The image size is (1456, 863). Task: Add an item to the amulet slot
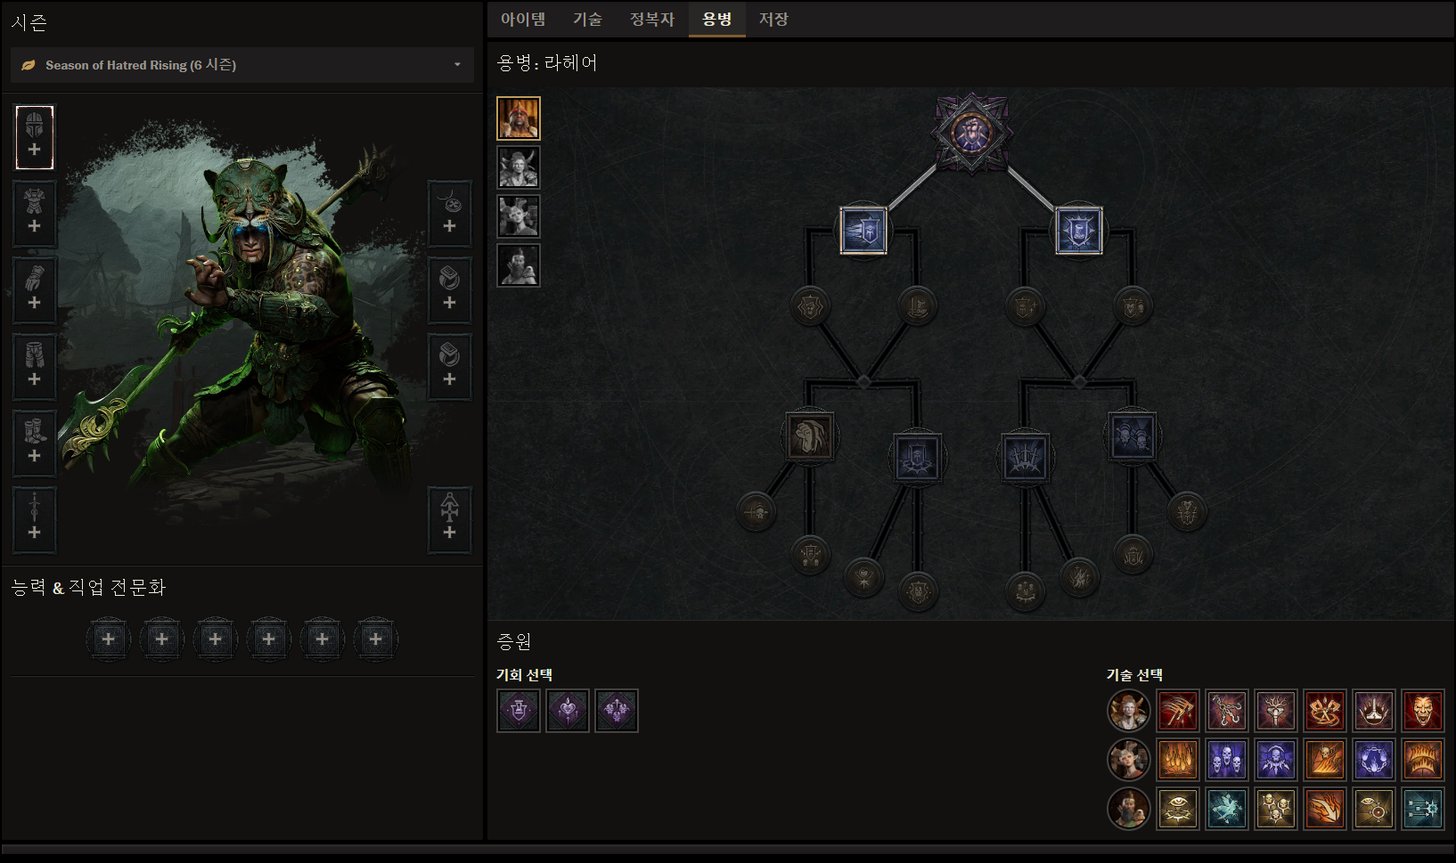[450, 214]
